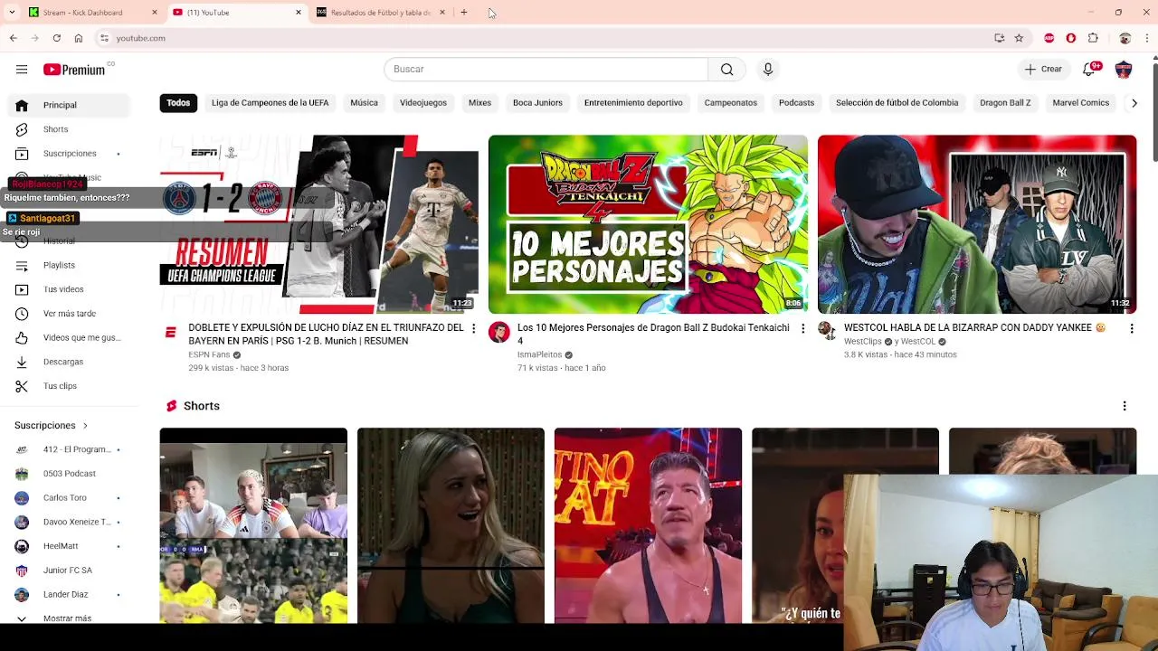Open the account avatar menu
The height and width of the screenshot is (651, 1158).
pos(1124,70)
